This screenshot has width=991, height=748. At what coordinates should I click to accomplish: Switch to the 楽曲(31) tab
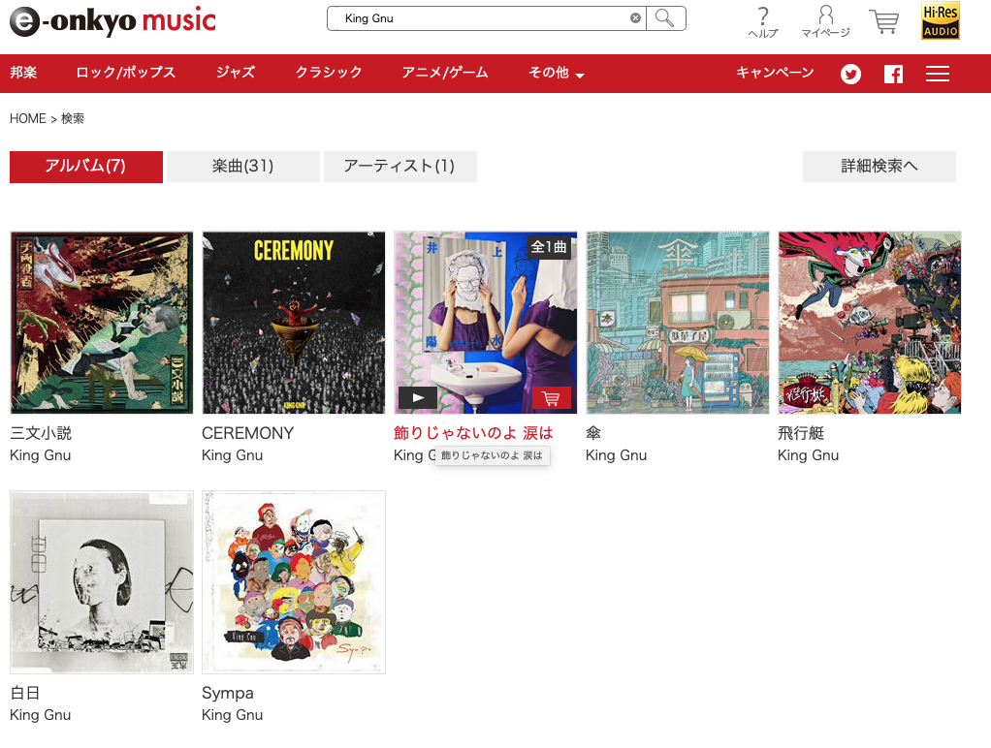click(242, 166)
